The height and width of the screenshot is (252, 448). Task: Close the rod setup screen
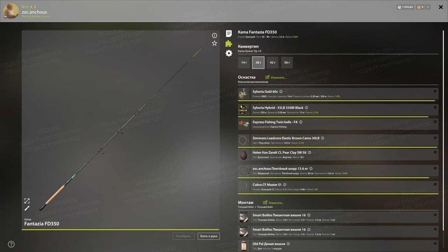pos(441,7)
